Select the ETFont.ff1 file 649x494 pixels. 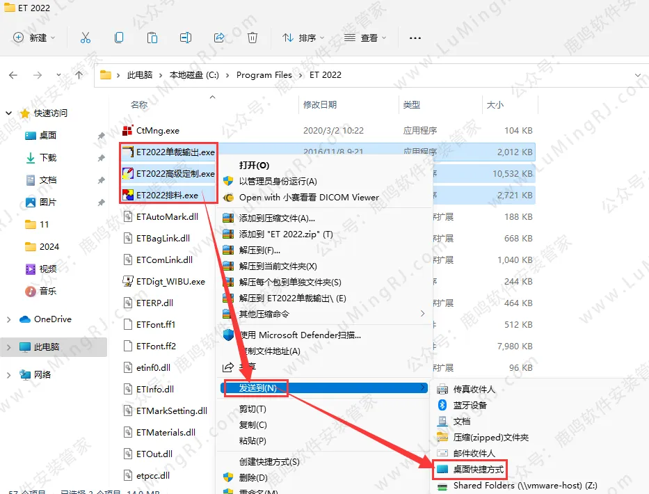click(156, 325)
